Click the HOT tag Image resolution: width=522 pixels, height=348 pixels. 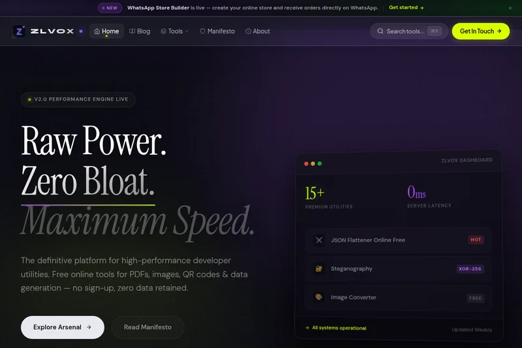476,240
